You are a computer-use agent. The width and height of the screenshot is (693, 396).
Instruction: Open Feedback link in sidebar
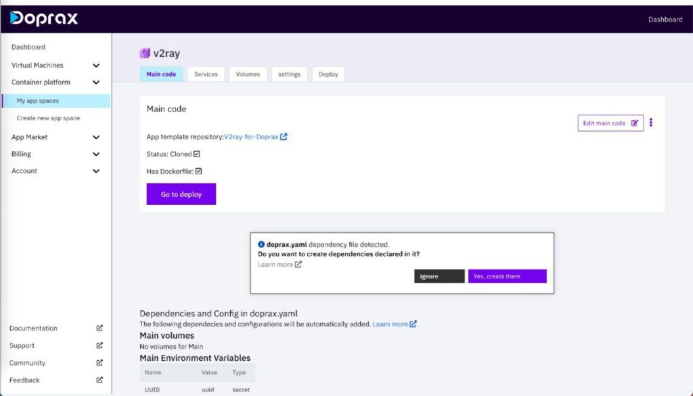point(24,380)
